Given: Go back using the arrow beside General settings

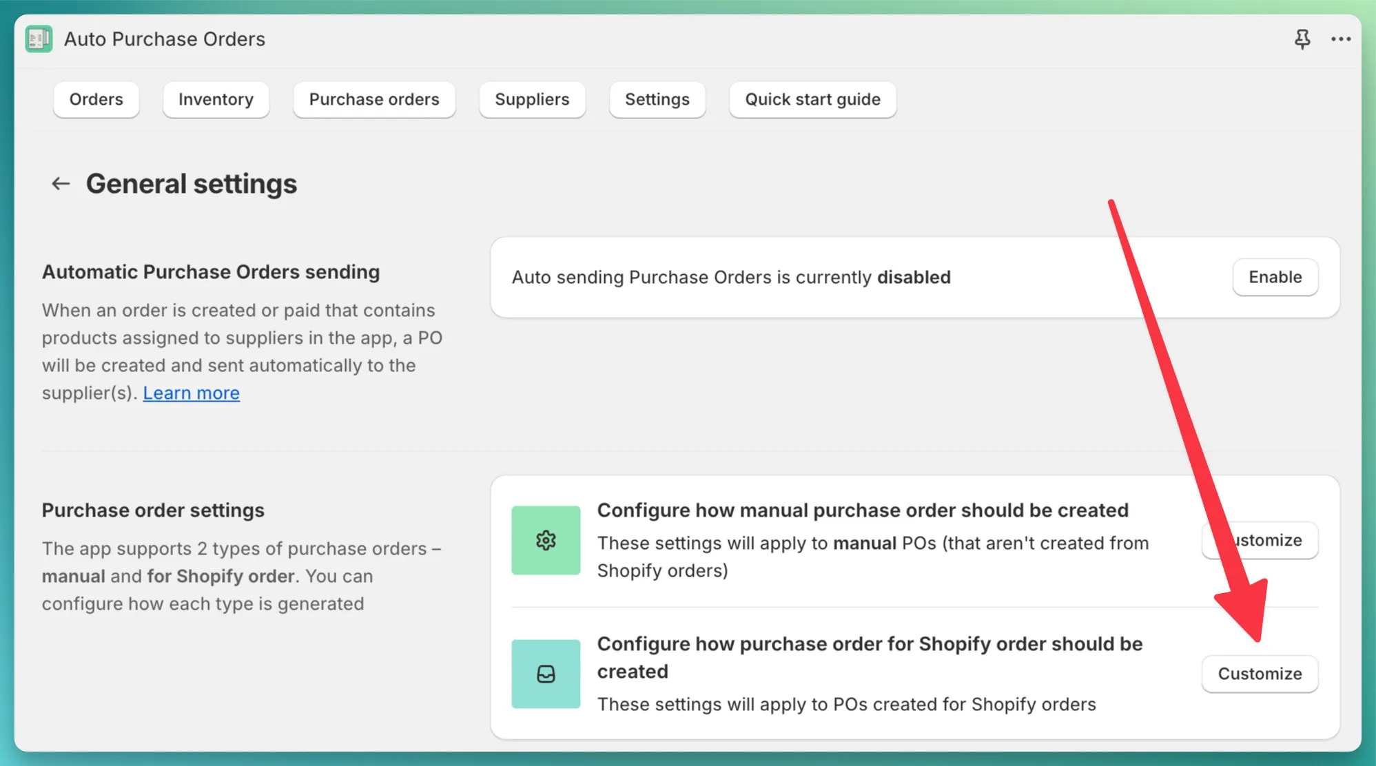Looking at the screenshot, I should click(x=61, y=184).
